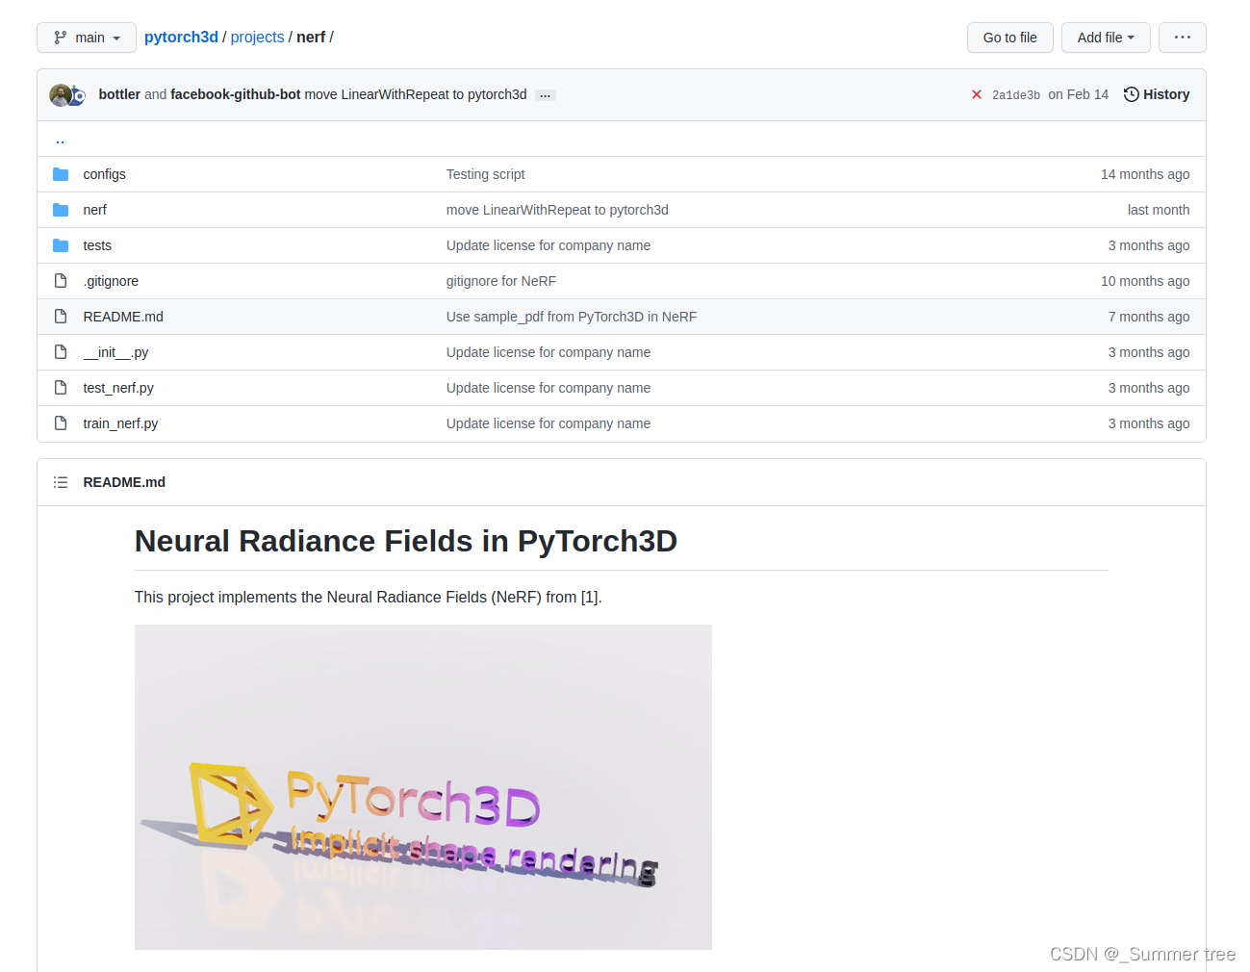Click the test_nerf.py file icon

(x=61, y=388)
